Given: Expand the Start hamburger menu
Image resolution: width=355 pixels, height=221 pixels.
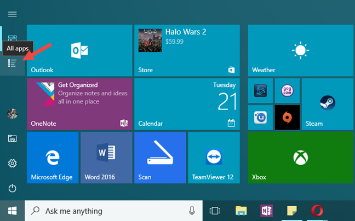Looking at the screenshot, I should pyautogui.click(x=12, y=14).
